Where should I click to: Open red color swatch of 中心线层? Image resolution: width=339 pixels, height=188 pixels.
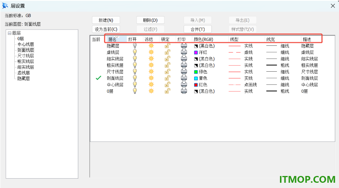(196, 85)
